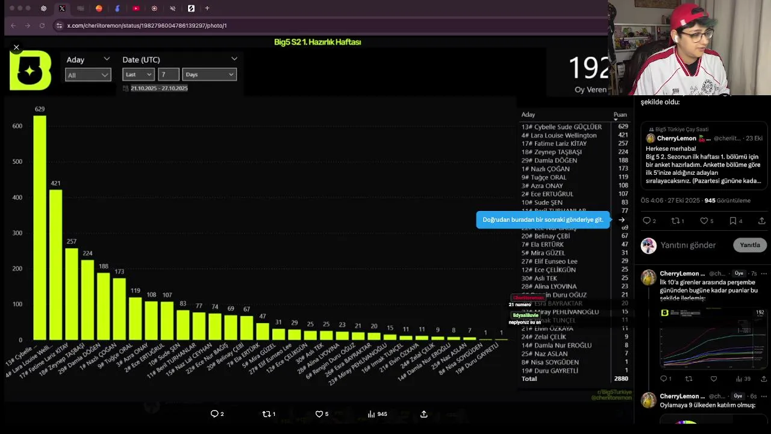Collapse the Date (UTC) filter chevron
This screenshot has height=434, width=771.
(x=234, y=58)
